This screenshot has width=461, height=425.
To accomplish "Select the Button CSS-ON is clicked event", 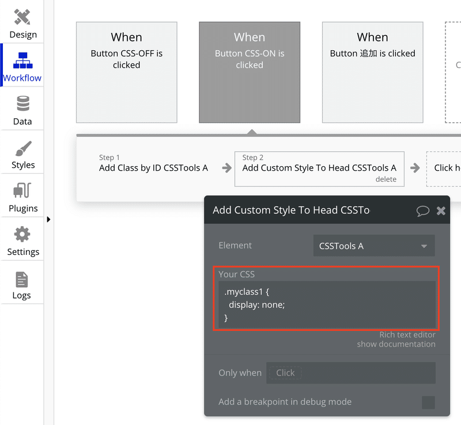I will [250, 72].
